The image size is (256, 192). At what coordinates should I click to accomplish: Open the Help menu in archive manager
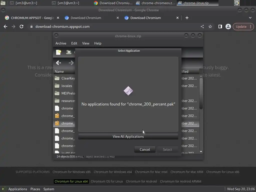pyautogui.click(x=98, y=43)
